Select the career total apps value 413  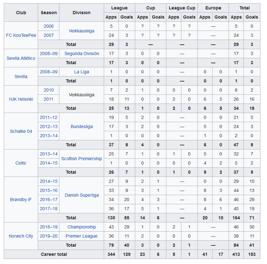[236, 254]
